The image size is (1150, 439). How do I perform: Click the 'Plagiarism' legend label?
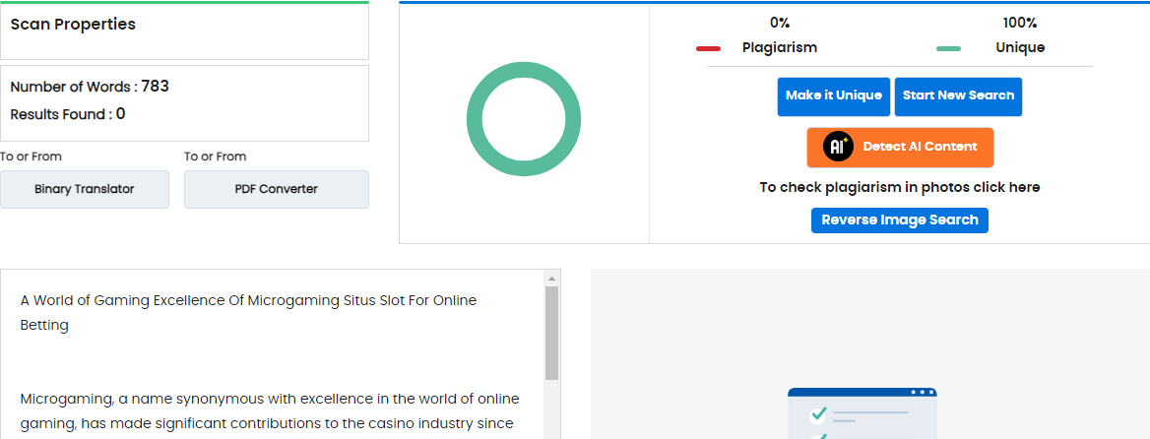780,47
